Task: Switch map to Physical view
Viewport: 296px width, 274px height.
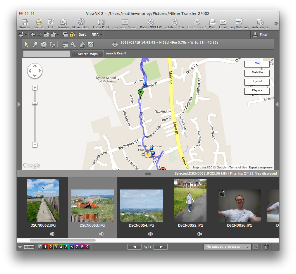Action: [257, 91]
